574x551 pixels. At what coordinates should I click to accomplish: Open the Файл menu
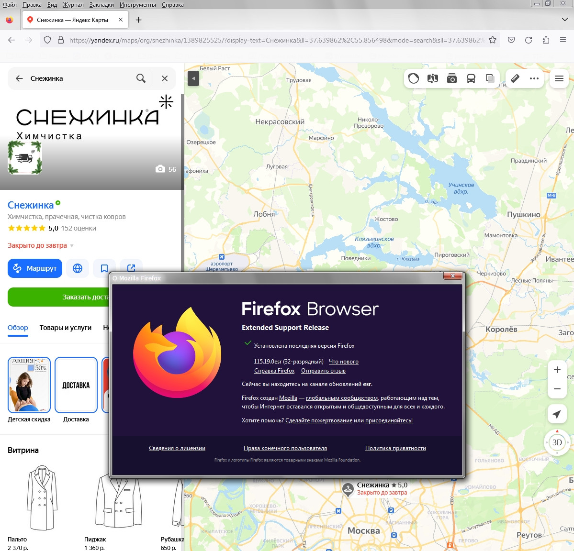10,5
